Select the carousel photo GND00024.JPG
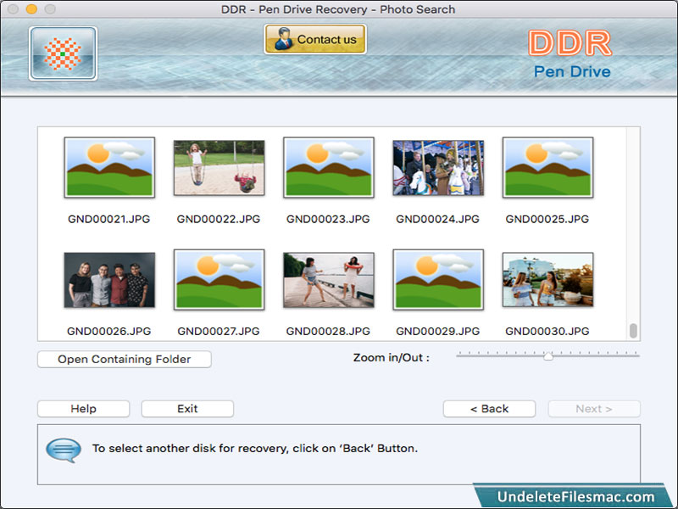The image size is (678, 509). click(x=437, y=167)
